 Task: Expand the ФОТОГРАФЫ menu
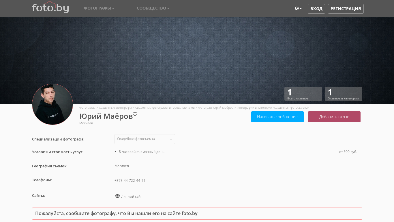click(x=99, y=8)
